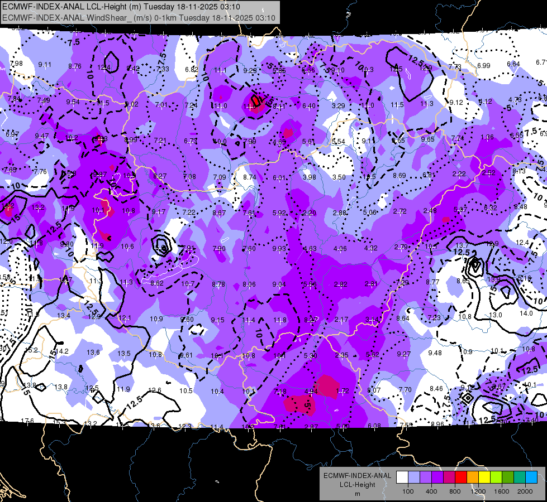Click the wind shear value 2.20
The height and width of the screenshot is (502, 547).
coord(310,213)
